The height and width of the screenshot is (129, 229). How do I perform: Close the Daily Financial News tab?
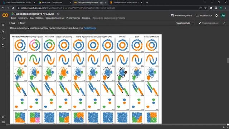click(34, 3)
